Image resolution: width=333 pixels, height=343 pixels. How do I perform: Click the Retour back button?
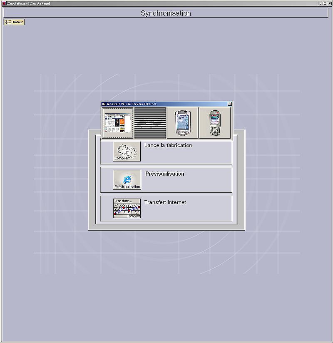14,22
